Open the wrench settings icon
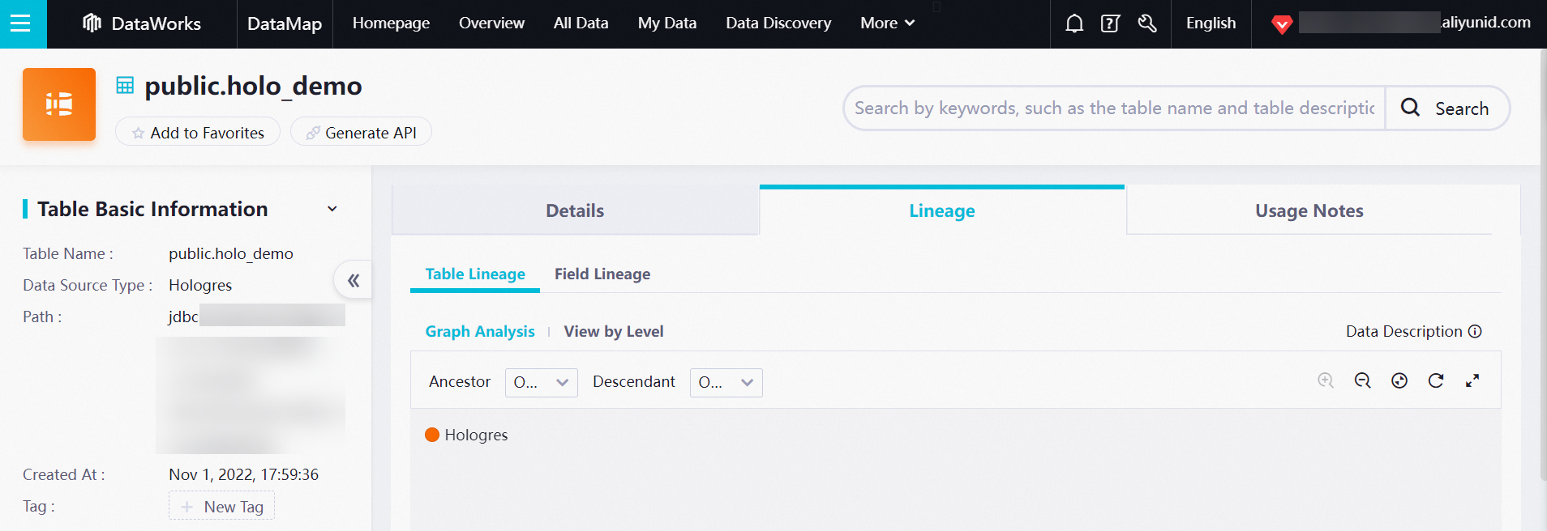This screenshot has height=531, width=1547. pyautogui.click(x=1147, y=23)
